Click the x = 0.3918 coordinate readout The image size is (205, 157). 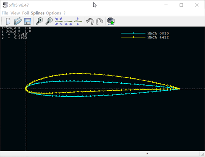coord(14,34)
